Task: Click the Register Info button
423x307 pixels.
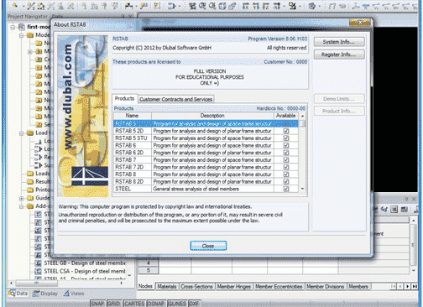Action: (339, 55)
